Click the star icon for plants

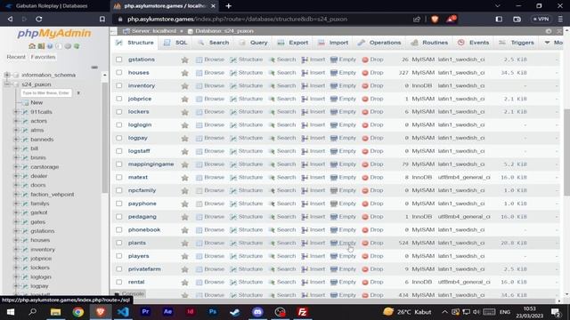pos(184,243)
